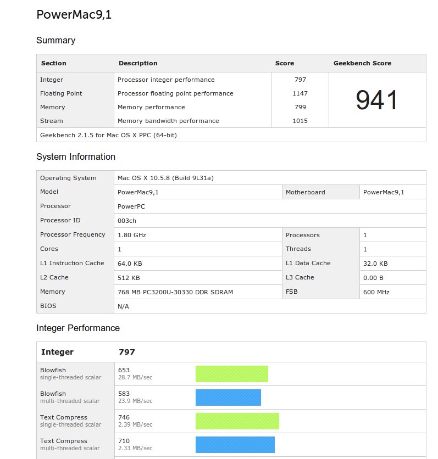Click the large Geekbench score 941
This screenshot has width=438, height=459.
point(377,100)
